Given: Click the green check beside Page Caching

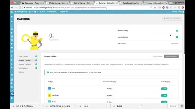Looking at the screenshot, I should (x=36, y=56).
